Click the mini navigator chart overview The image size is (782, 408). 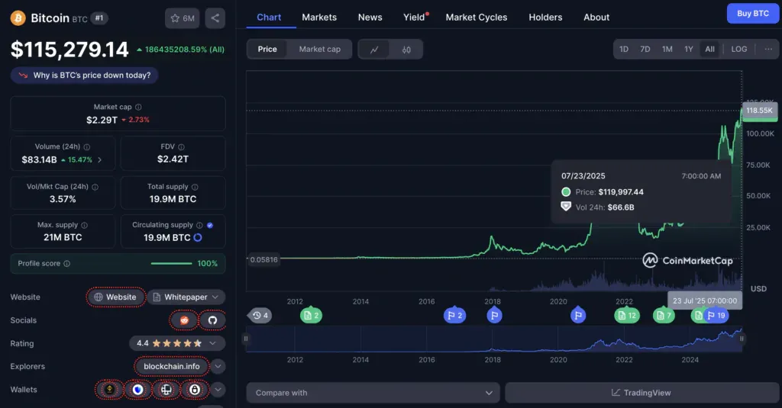494,339
